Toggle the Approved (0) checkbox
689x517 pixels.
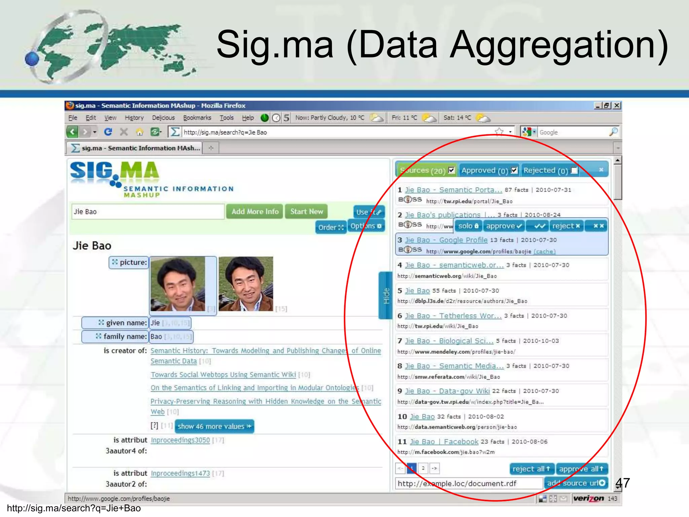(514, 170)
